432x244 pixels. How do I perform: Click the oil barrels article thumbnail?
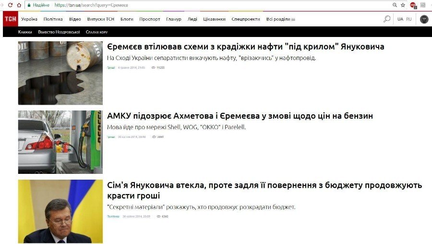pyautogui.click(x=60, y=73)
